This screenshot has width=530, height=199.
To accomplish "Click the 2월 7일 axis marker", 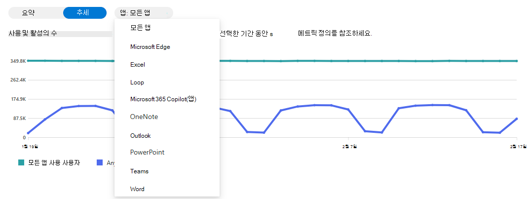I will tap(349, 146).
